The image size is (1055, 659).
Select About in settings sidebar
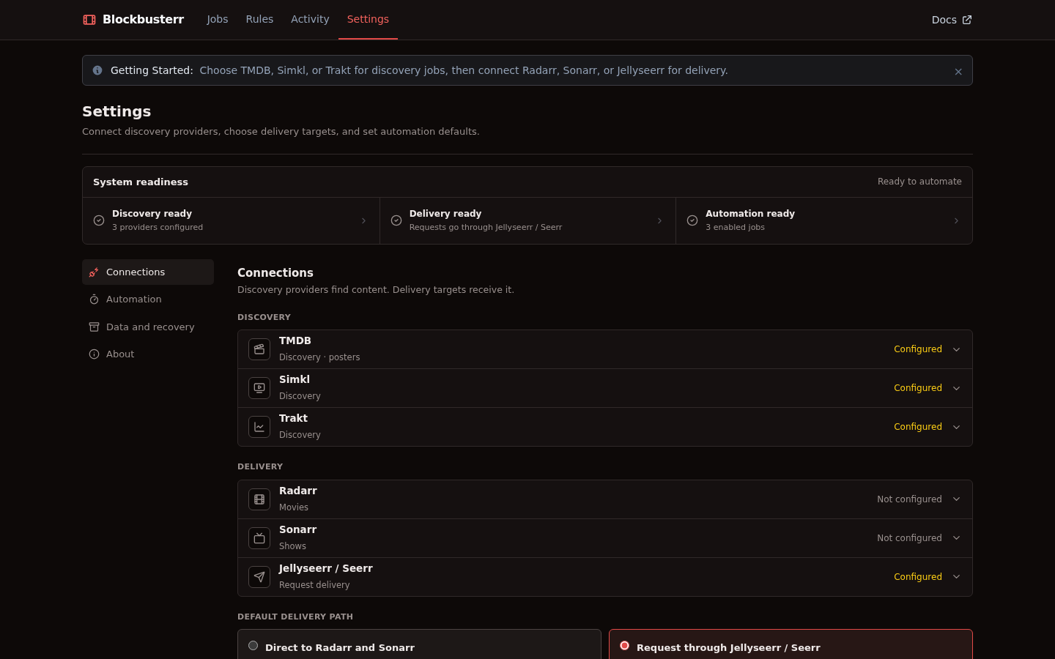[x=148, y=354]
